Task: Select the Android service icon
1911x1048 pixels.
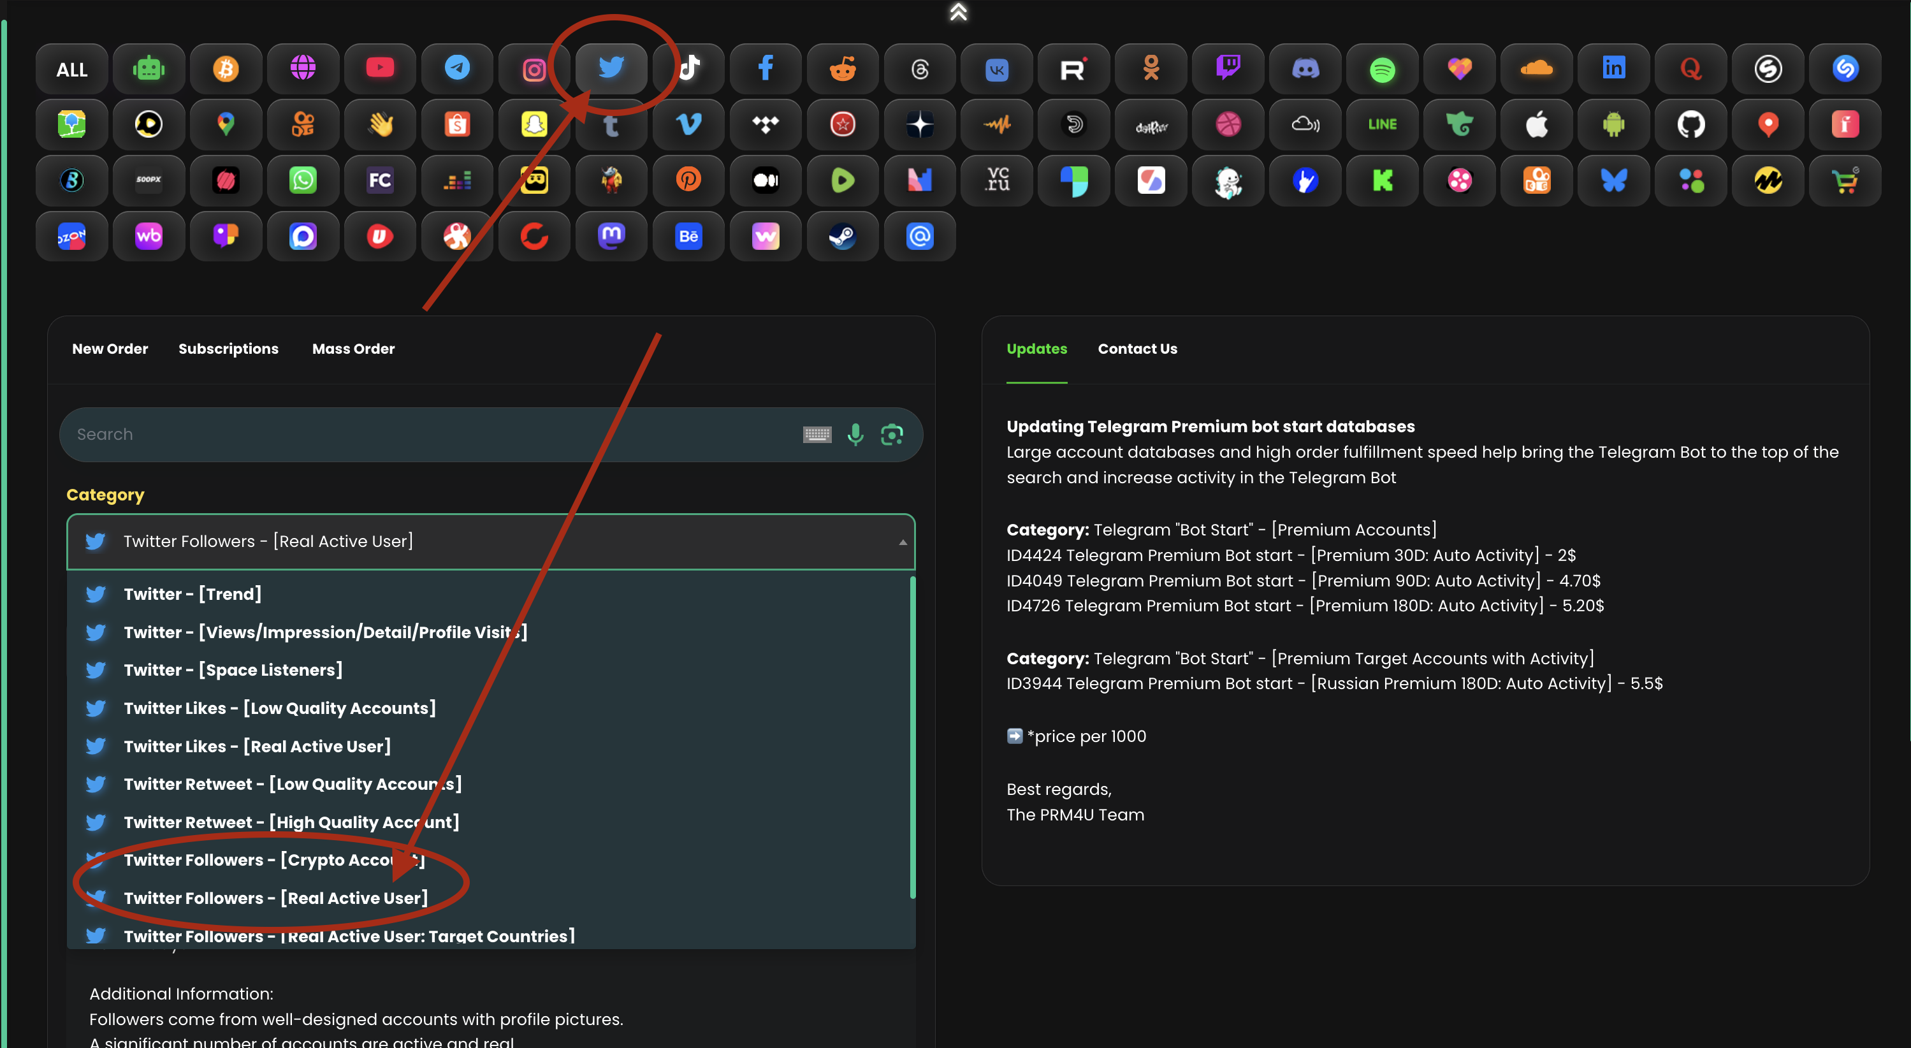Action: [x=1615, y=124]
